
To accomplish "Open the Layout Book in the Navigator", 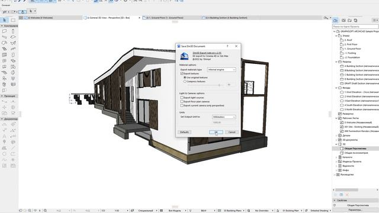I will pyautogui.click(x=349, y=20).
